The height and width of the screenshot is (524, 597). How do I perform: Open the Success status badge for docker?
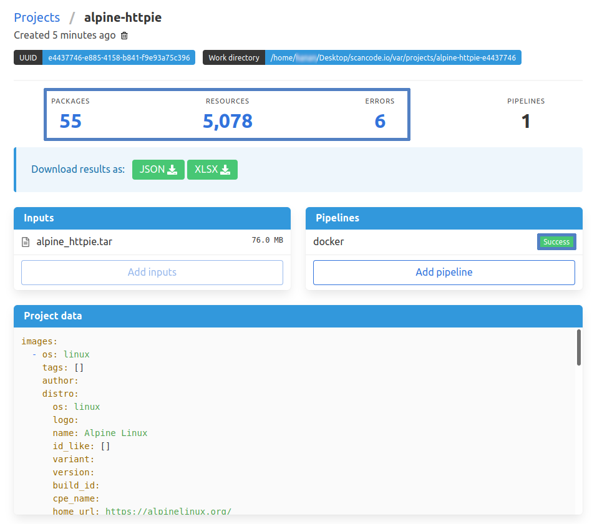point(556,242)
